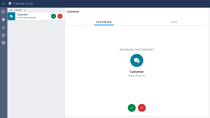210x118 pixels.
Task: Decline incoming chat with bottom red button
Action: pyautogui.click(x=142, y=108)
